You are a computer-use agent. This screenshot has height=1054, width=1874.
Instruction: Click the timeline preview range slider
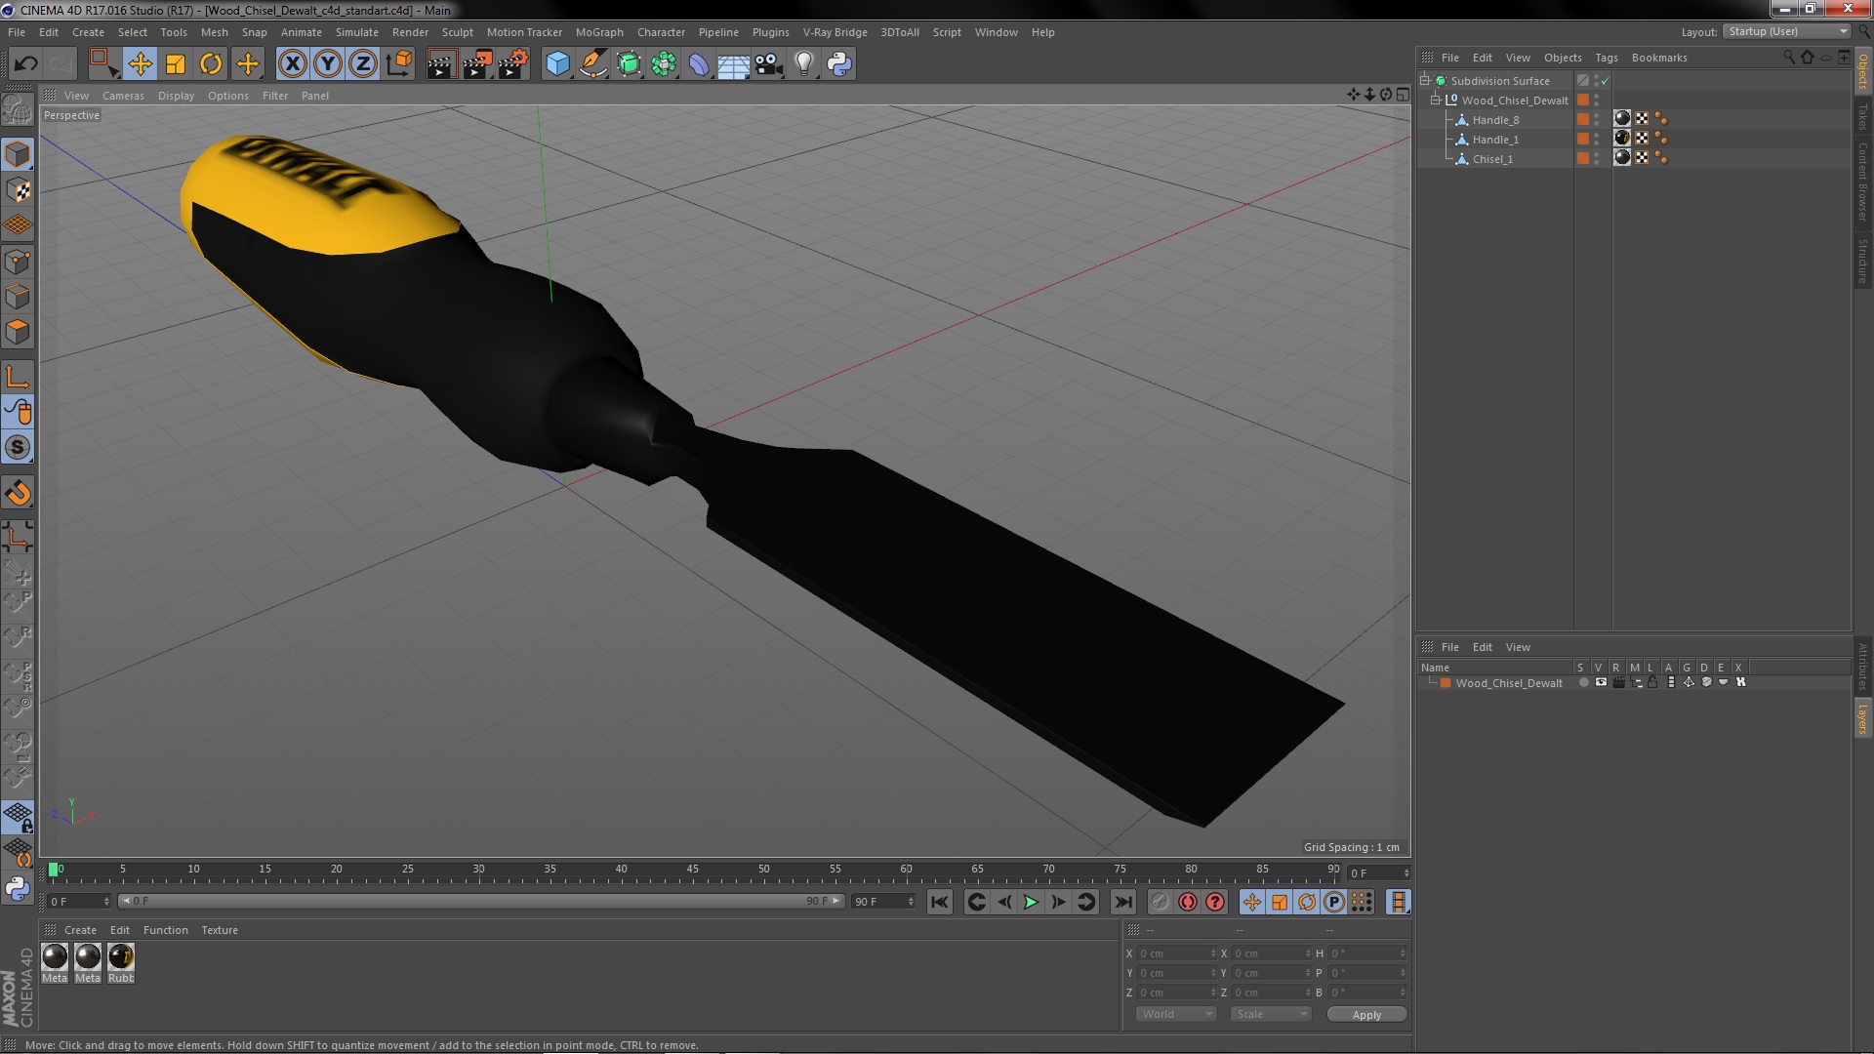[482, 902]
